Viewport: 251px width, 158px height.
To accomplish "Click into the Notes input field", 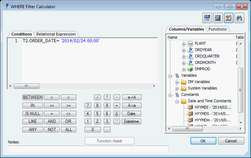I will (88, 149).
